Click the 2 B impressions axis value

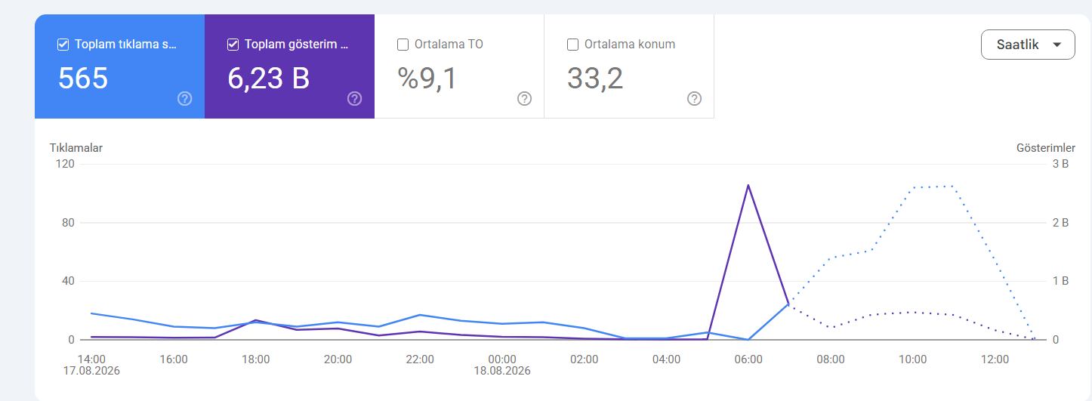coord(1060,222)
